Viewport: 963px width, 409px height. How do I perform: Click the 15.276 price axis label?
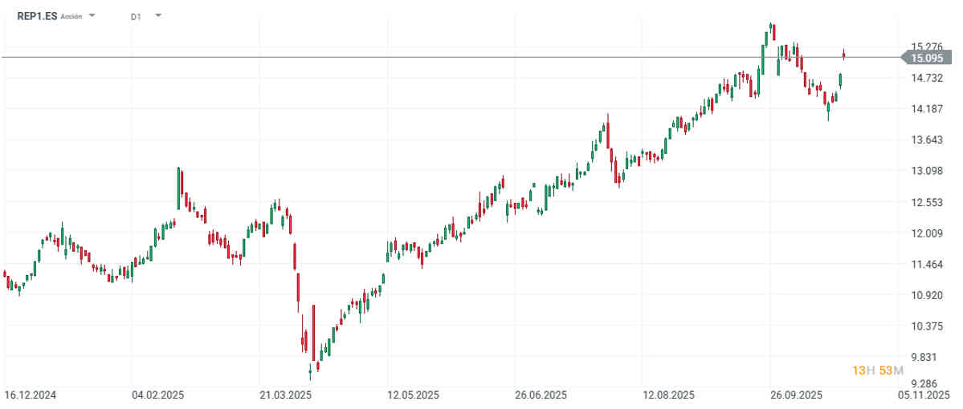926,47
